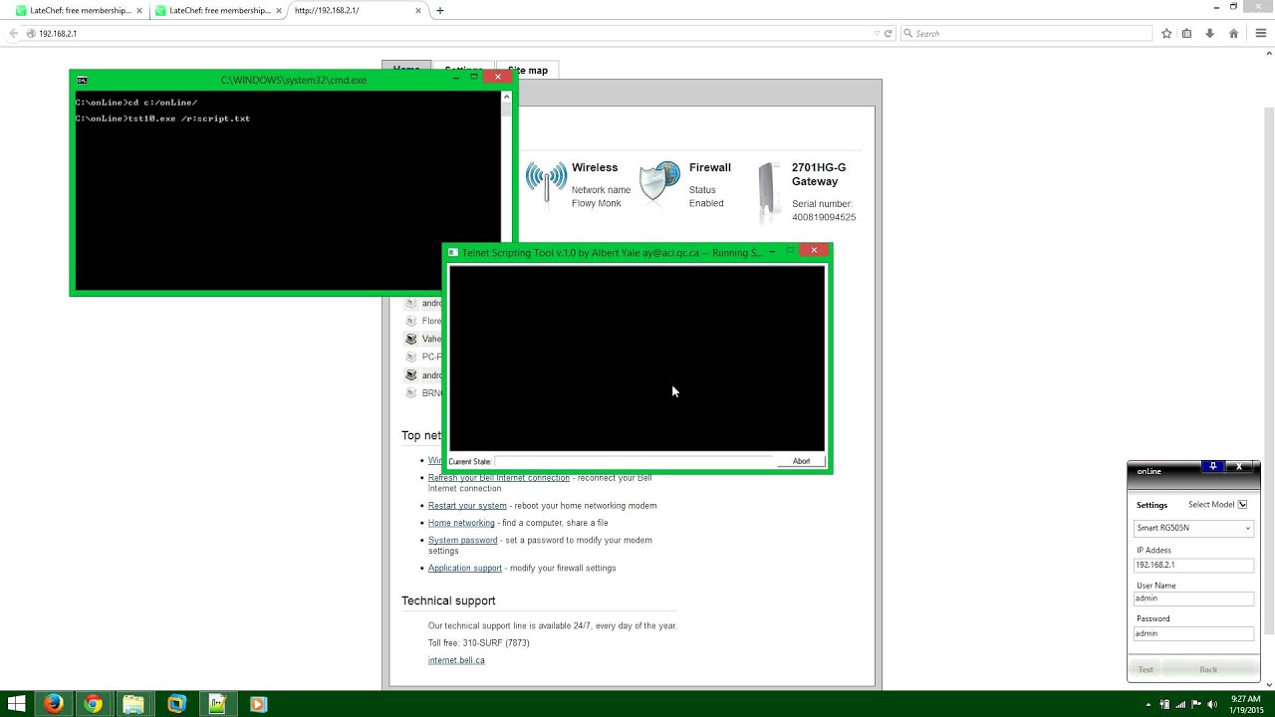This screenshot has height=717, width=1275.
Task: Click the Firefox home icon
Action: point(1233,33)
